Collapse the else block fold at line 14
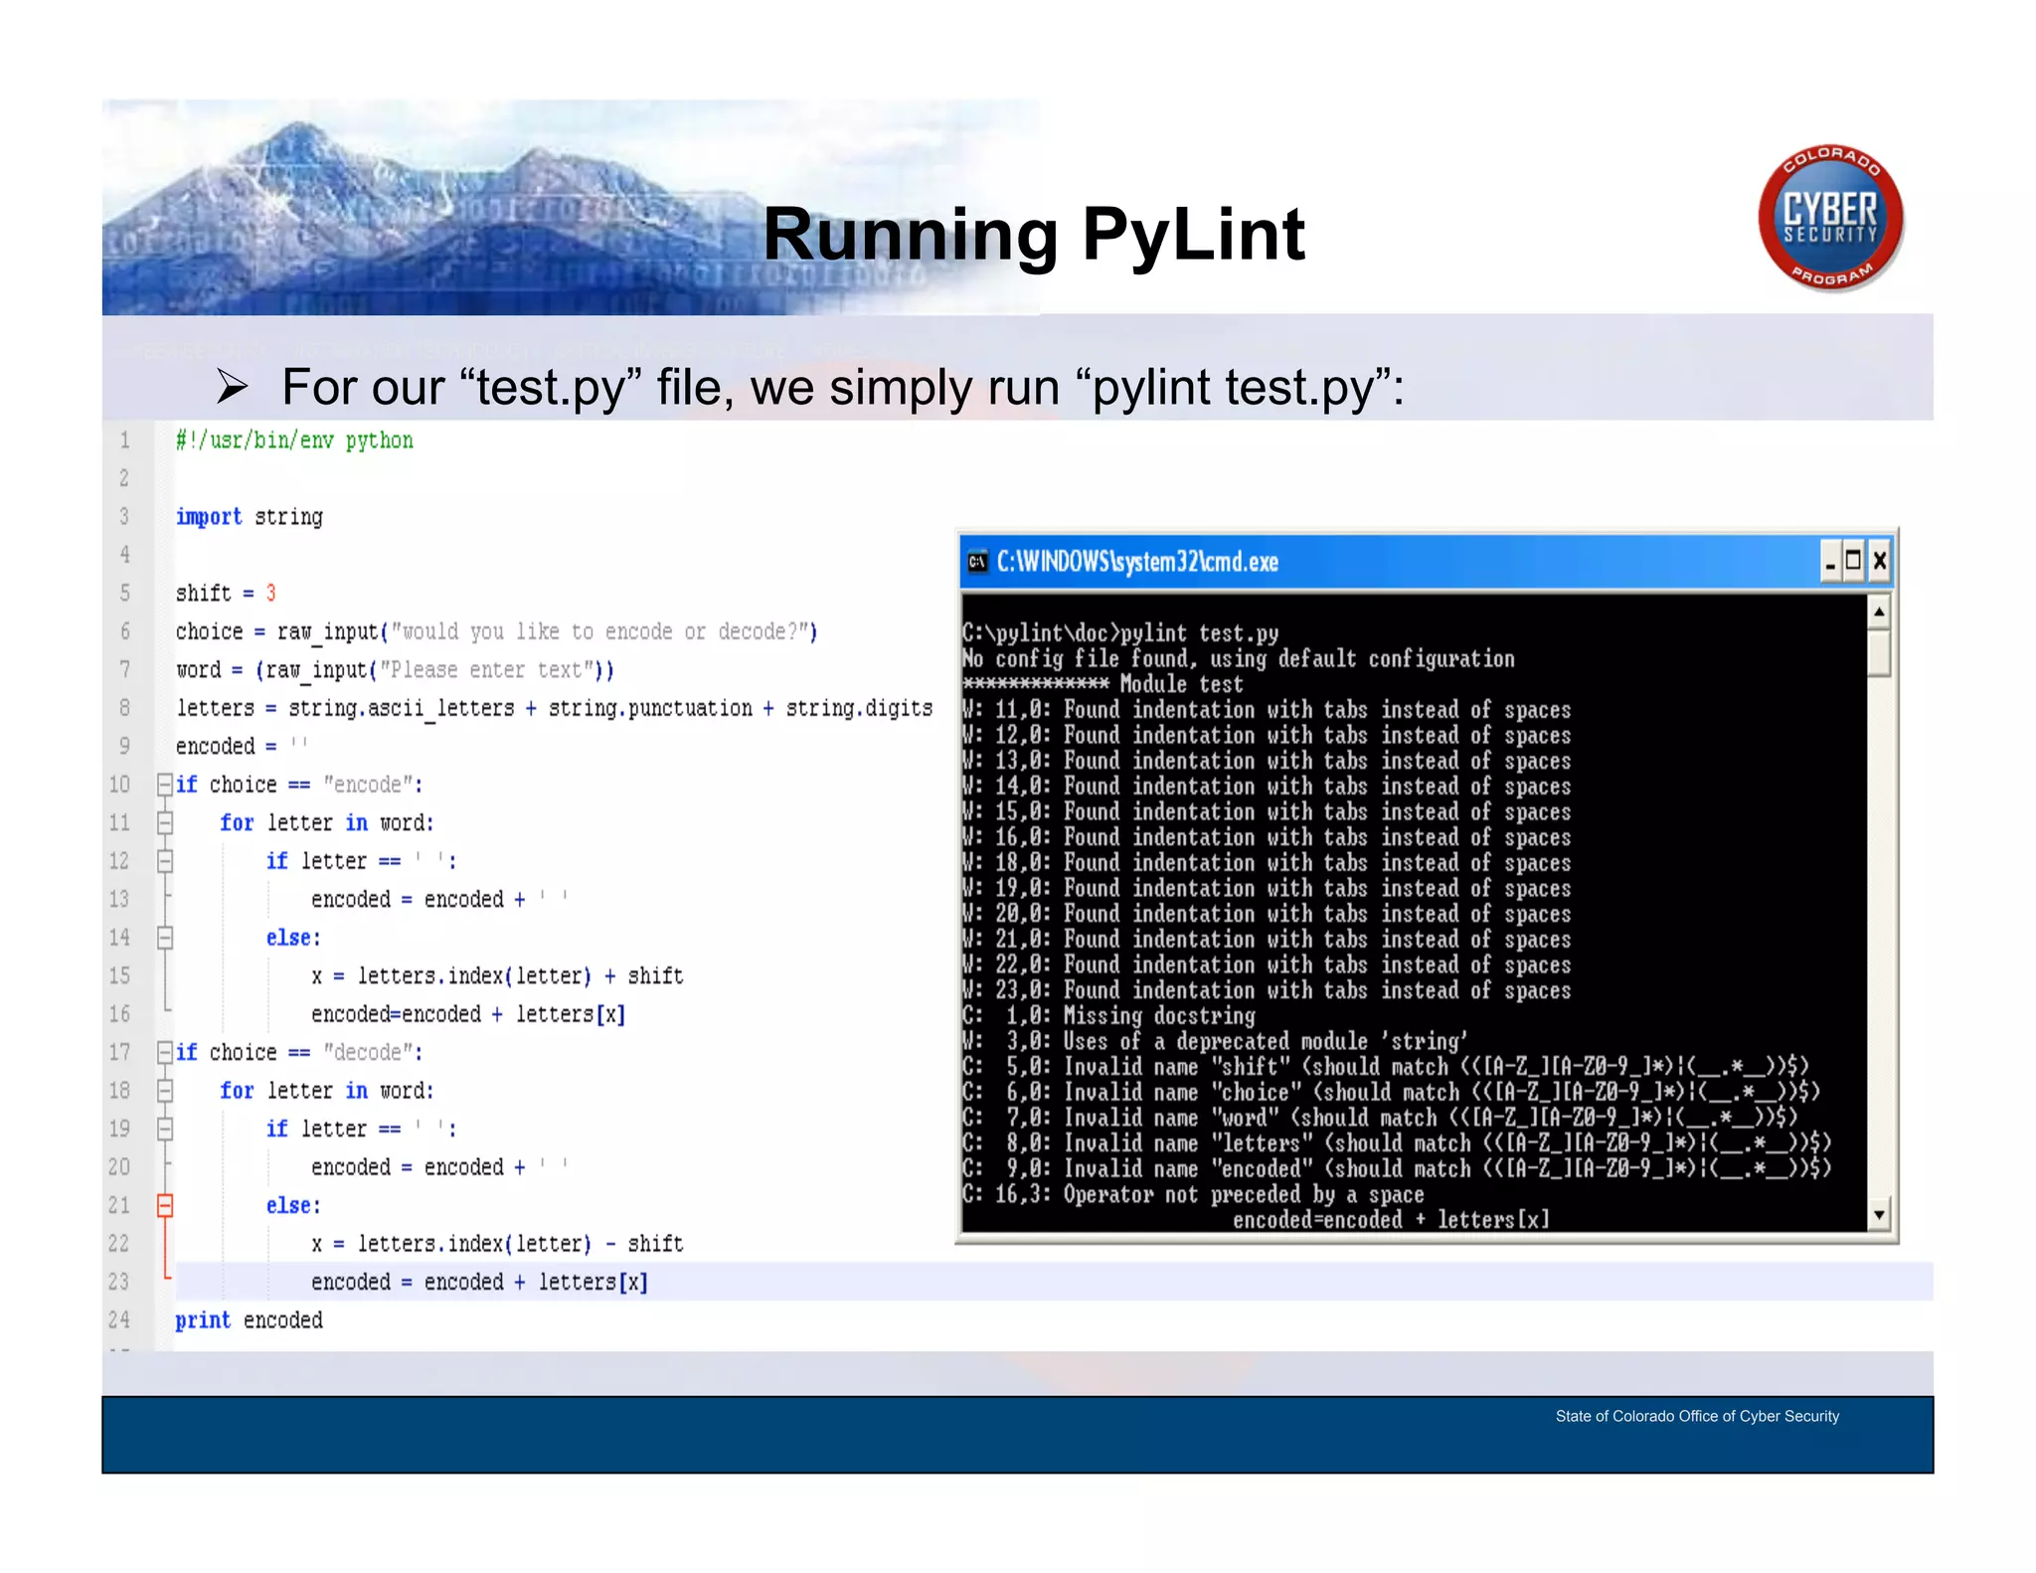Image resolution: width=2036 pixels, height=1573 pixels. (x=165, y=938)
